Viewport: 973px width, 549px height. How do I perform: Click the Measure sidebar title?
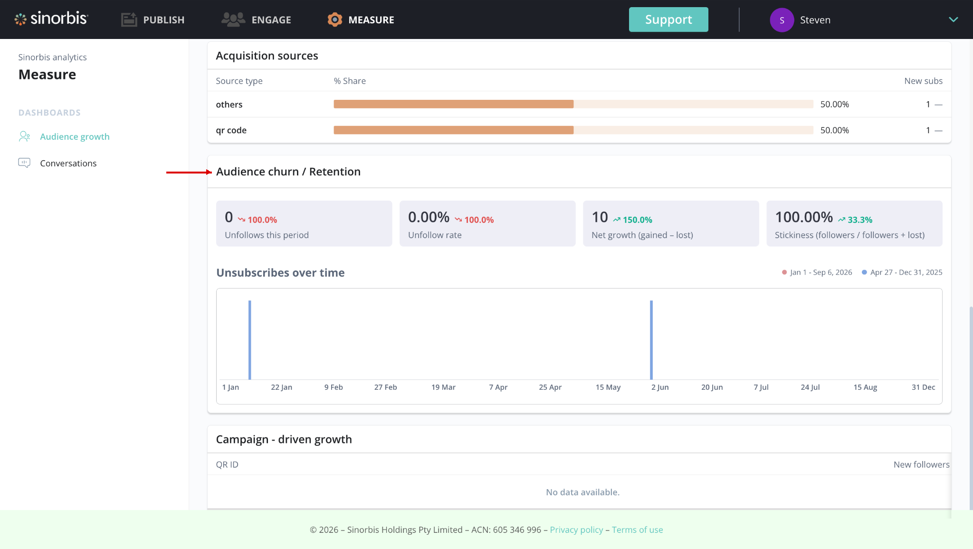pos(47,75)
